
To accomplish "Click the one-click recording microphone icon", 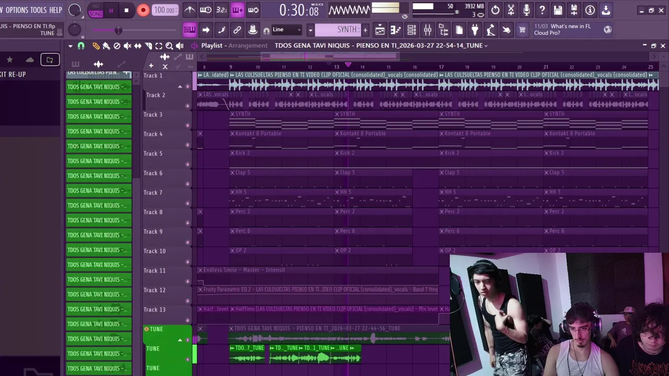I will pyautogui.click(x=526, y=10).
